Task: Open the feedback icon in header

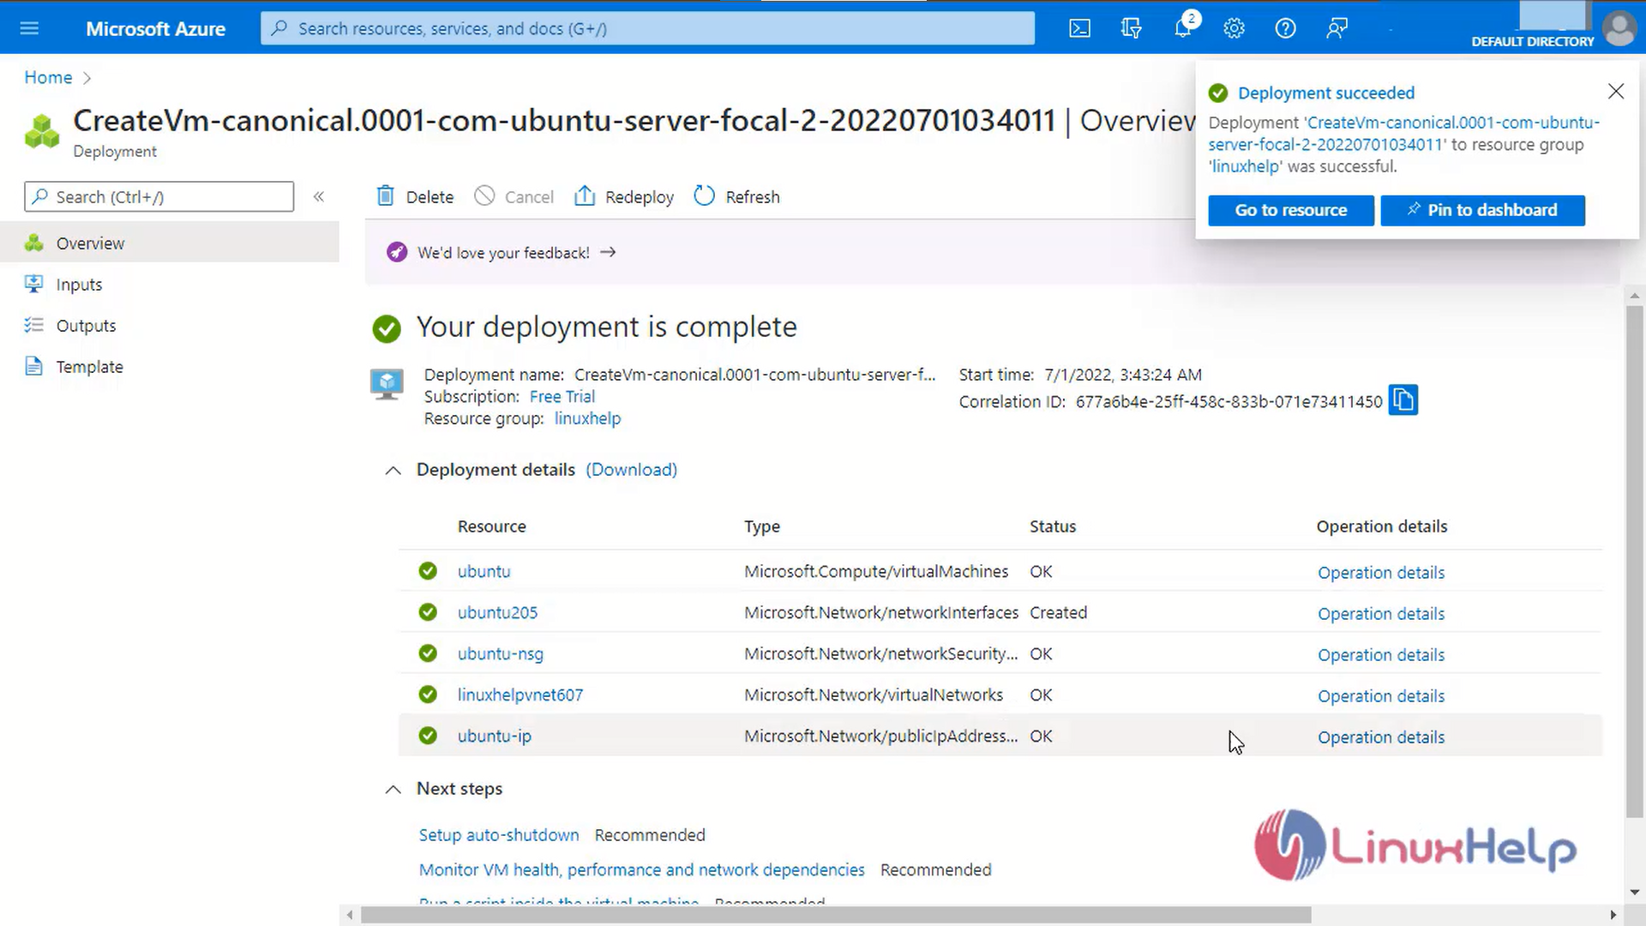Action: tap(1337, 28)
